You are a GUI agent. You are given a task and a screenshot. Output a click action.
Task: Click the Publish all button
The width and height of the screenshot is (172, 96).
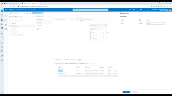click(x=38, y=13)
